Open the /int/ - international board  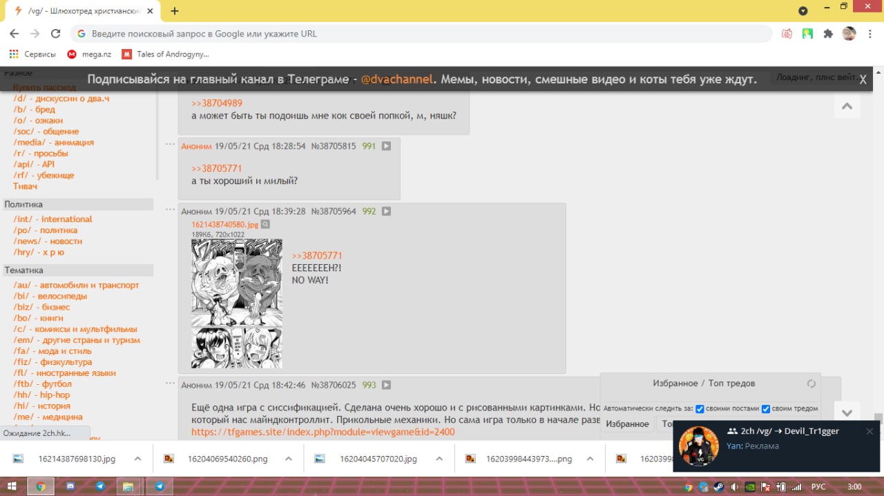(x=52, y=219)
